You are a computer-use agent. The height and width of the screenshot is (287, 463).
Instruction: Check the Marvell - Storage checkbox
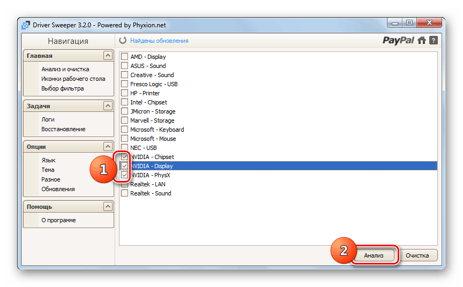125,120
